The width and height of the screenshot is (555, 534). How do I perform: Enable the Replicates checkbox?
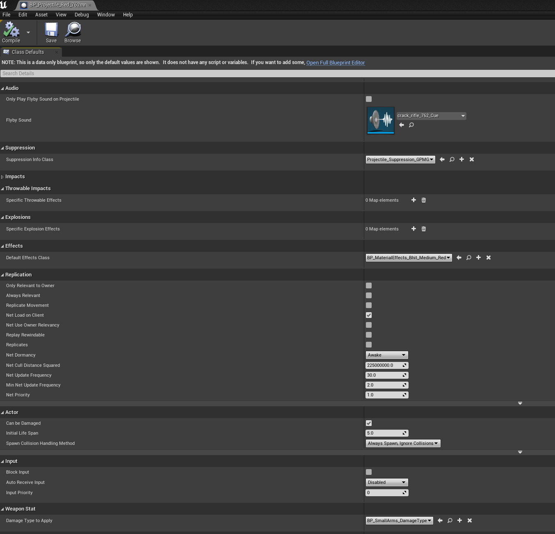369,345
